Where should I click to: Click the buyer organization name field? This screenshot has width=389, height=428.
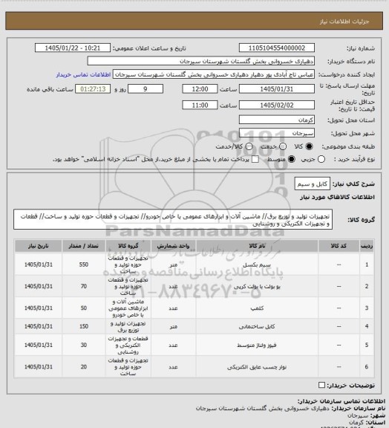200,61
